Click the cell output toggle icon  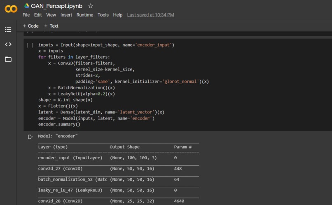pos(30,137)
